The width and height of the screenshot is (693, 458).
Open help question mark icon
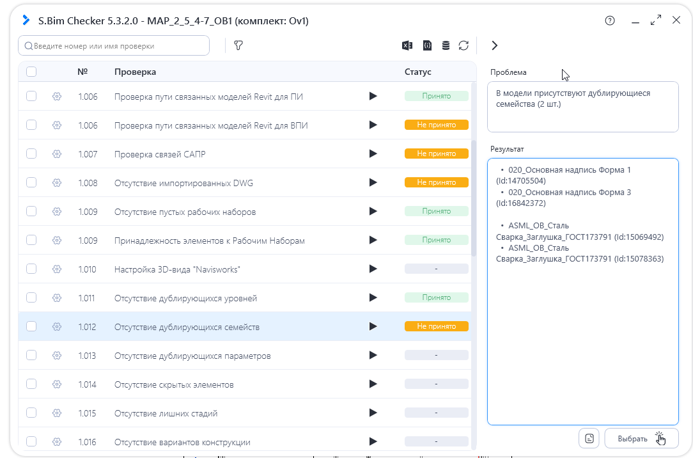click(x=610, y=20)
